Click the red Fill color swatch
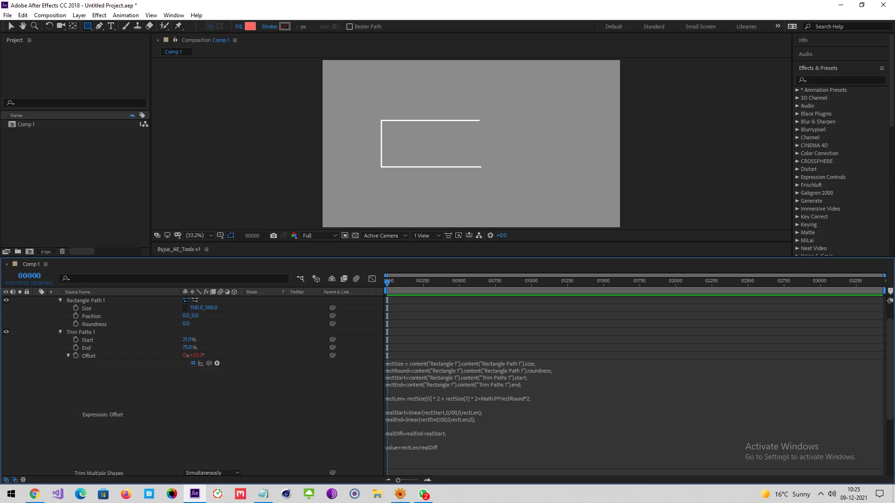895x503 pixels. (x=250, y=27)
